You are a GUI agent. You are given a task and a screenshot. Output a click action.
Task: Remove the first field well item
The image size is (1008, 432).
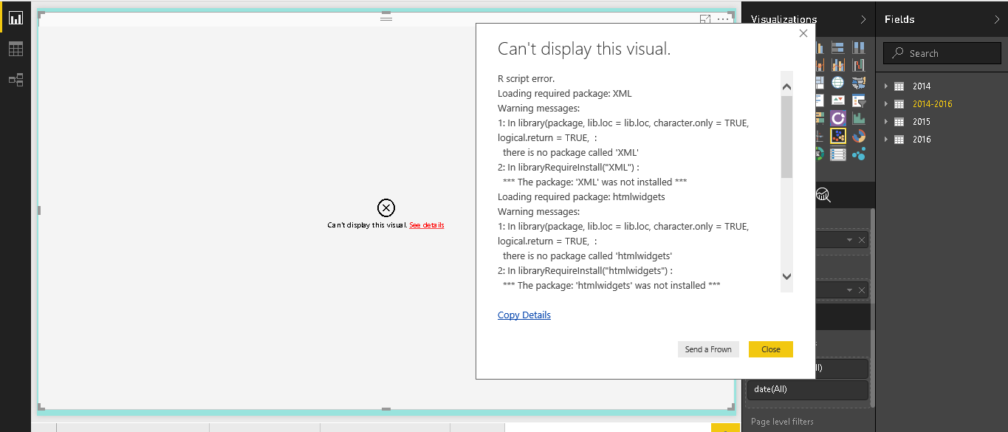(862, 240)
